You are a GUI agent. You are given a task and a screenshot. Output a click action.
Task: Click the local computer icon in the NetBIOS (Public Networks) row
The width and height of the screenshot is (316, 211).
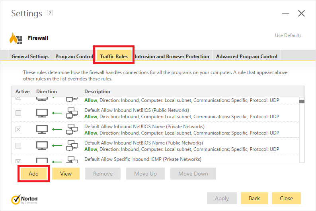pos(42,113)
